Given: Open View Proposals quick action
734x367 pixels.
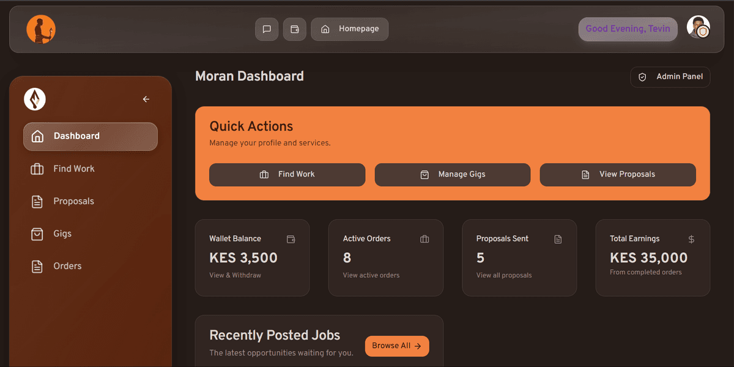Looking at the screenshot, I should (x=618, y=175).
